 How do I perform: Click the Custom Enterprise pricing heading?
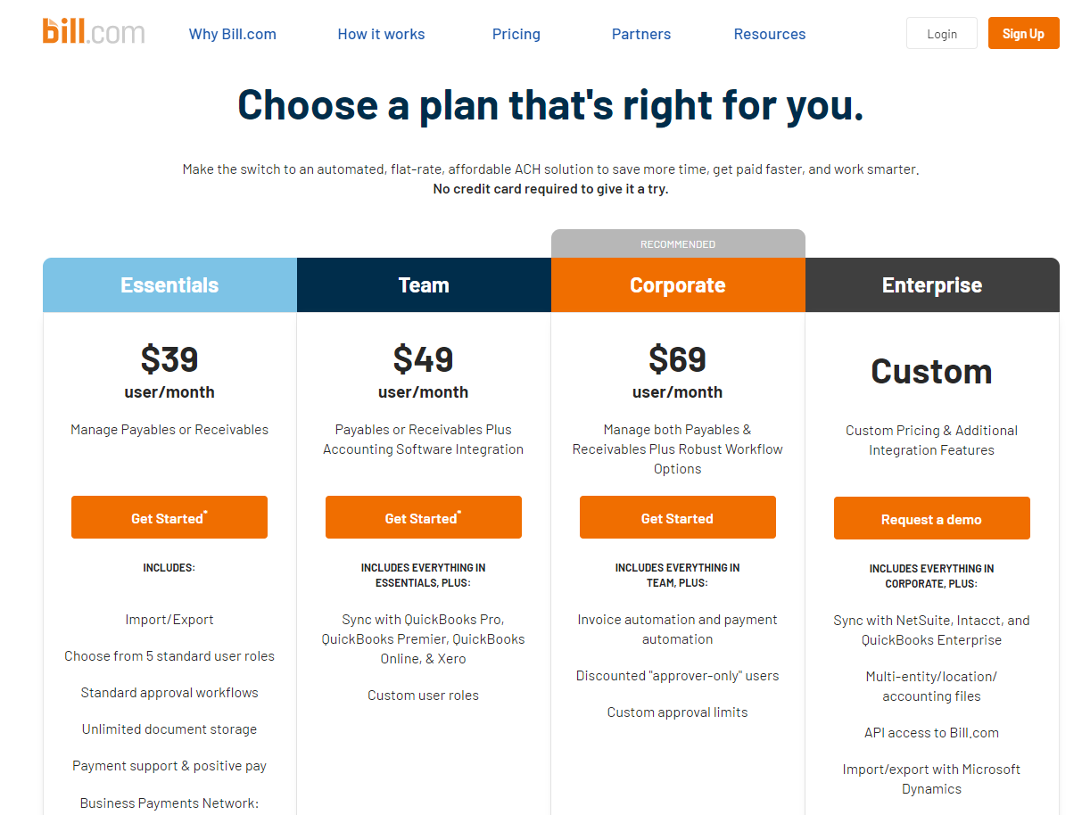(x=931, y=372)
